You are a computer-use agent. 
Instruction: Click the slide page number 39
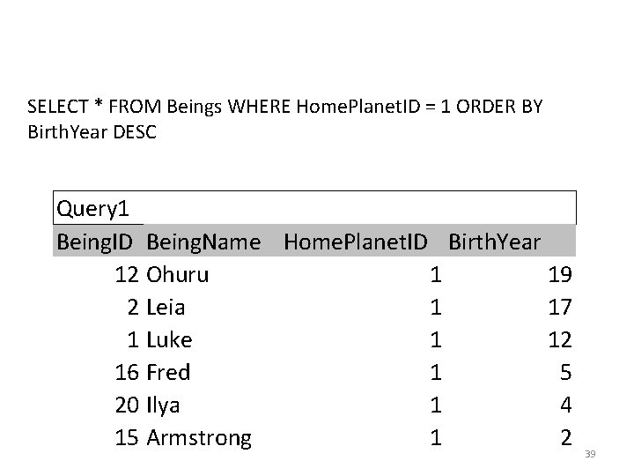590,454
